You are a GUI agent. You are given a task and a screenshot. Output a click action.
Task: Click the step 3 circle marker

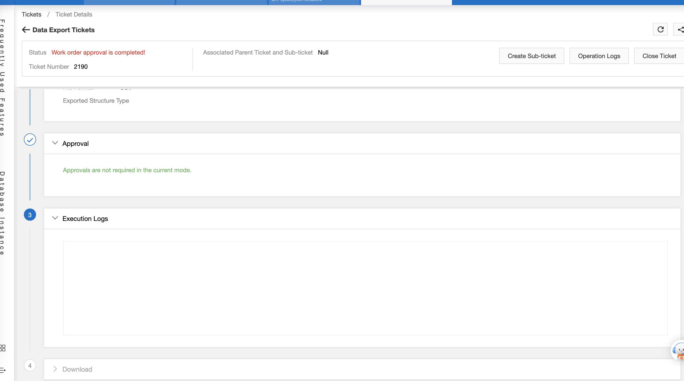tap(30, 215)
